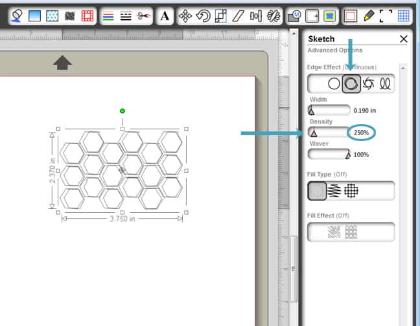Open the Align window icon
Image resolution: width=420 pixels, height=326 pixels.
point(256,16)
